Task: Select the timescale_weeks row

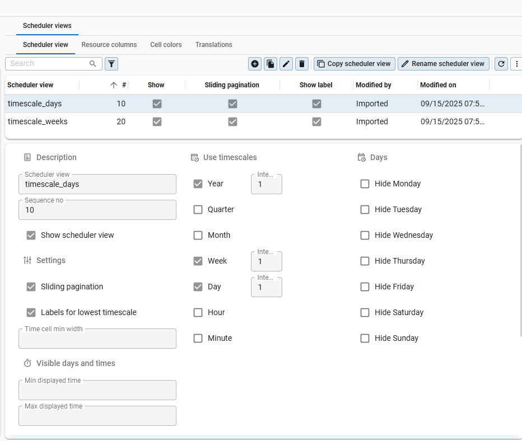Action: click(x=38, y=121)
